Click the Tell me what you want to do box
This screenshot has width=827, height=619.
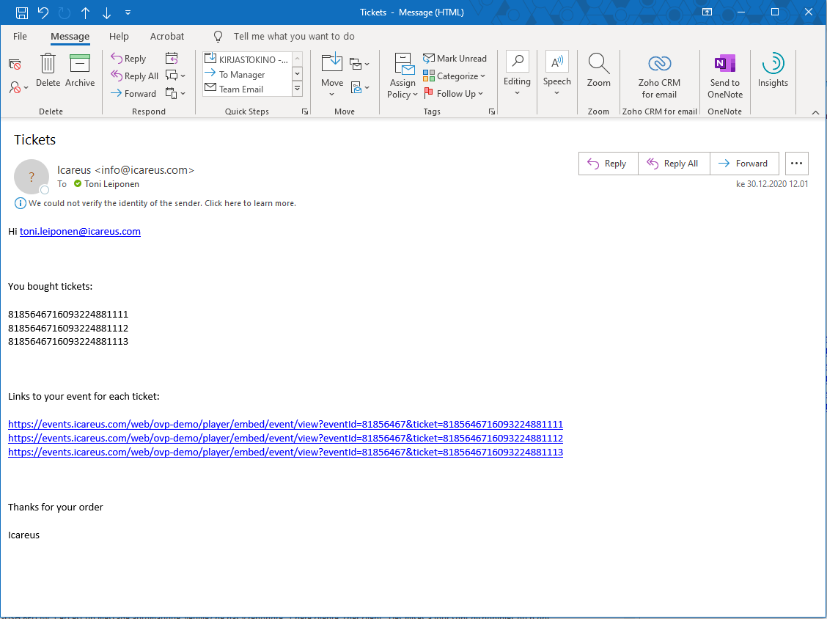point(294,37)
